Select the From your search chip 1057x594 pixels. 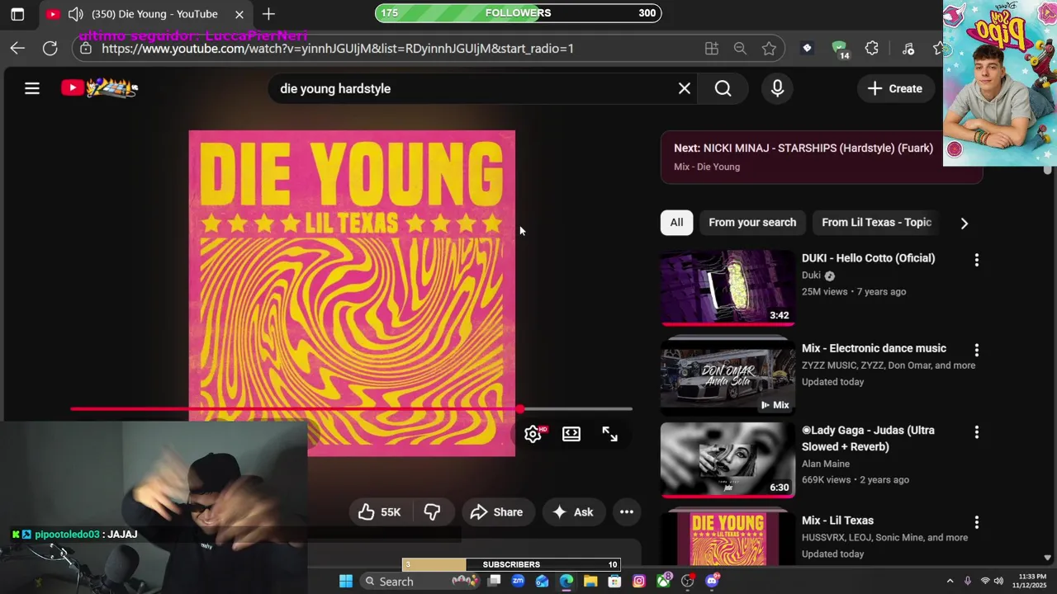pos(752,223)
